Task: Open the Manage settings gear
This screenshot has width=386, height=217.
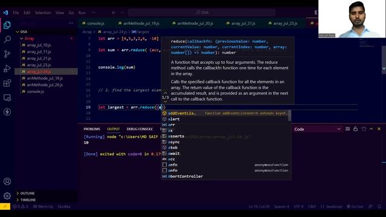Action: pyautogui.click(x=7, y=196)
